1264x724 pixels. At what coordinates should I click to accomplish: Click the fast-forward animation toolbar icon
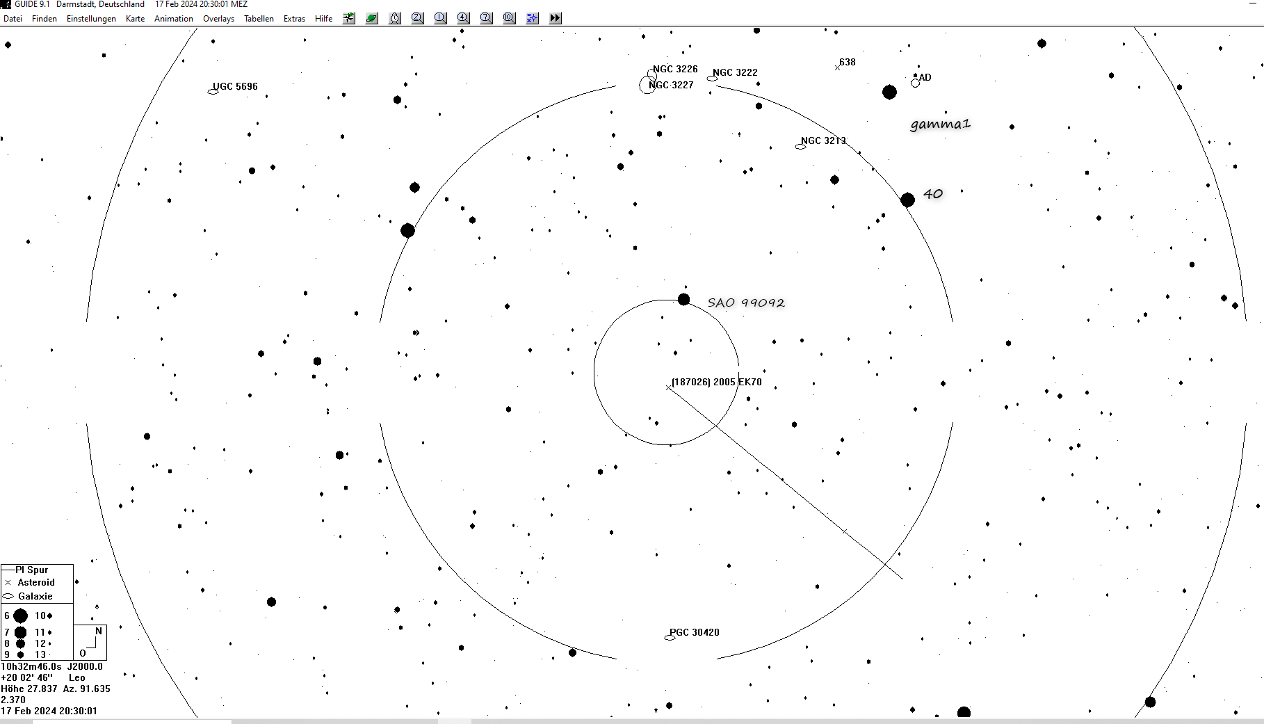(x=556, y=18)
